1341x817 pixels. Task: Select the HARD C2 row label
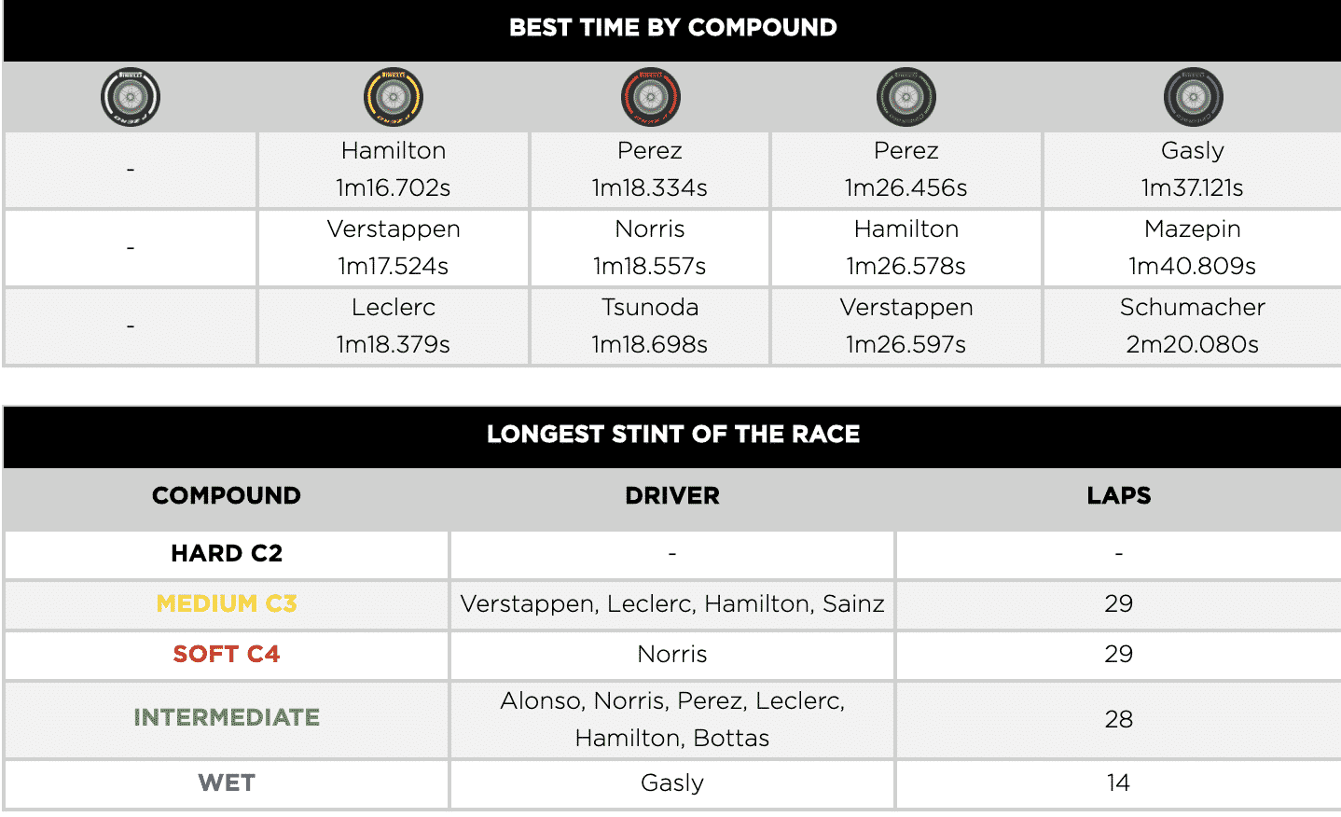[227, 554]
